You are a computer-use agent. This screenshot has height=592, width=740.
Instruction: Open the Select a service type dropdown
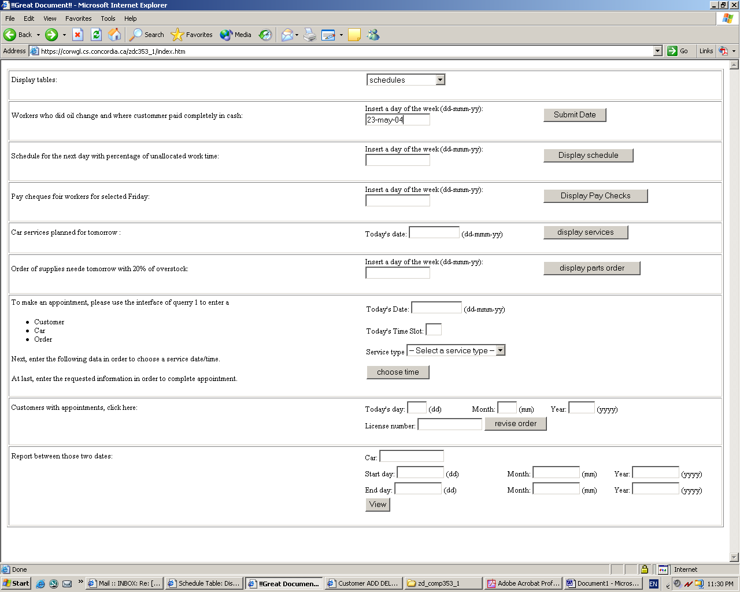pos(456,350)
